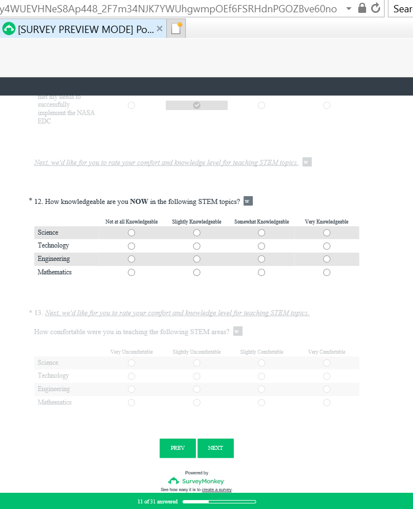413x509 pixels.
Task: Select Not at all Knowledgeable for Mathematics
Action: click(x=131, y=273)
